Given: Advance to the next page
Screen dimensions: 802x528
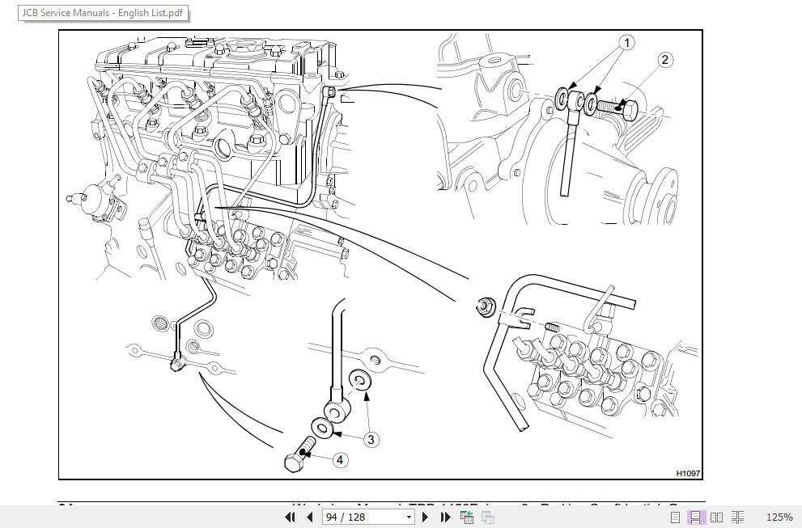Looking at the screenshot, I should [425, 517].
